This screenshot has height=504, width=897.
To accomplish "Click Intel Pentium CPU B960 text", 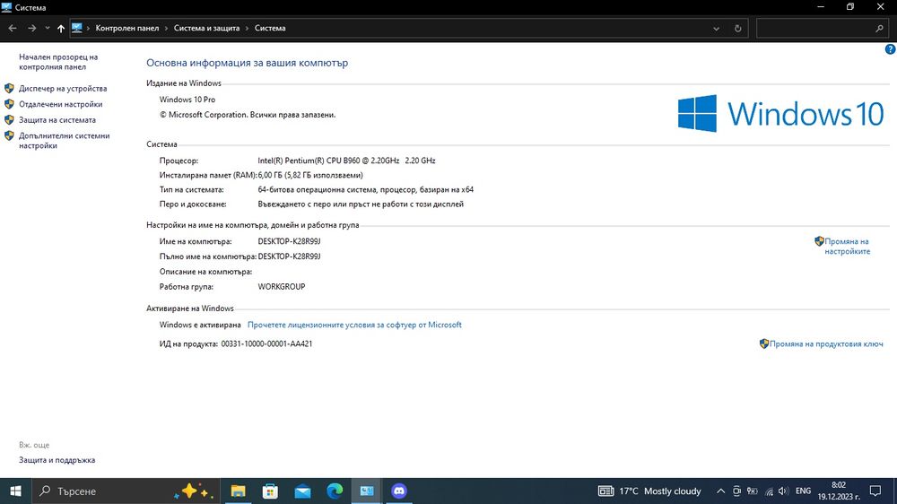I will [x=346, y=161].
